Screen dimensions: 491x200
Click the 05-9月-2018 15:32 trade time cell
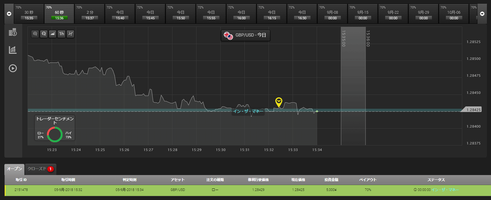68,189
